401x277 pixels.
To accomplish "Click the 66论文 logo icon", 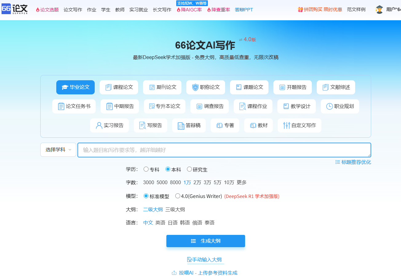I will (14, 9).
